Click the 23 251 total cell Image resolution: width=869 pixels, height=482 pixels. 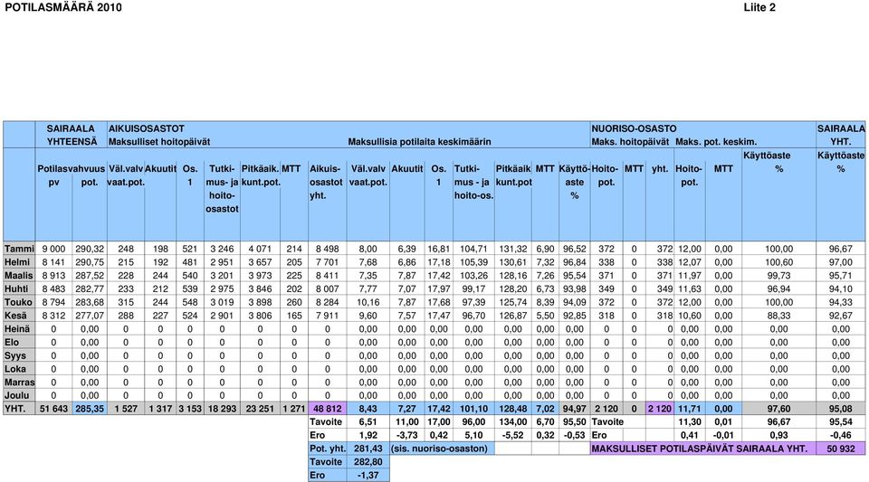click(260, 409)
